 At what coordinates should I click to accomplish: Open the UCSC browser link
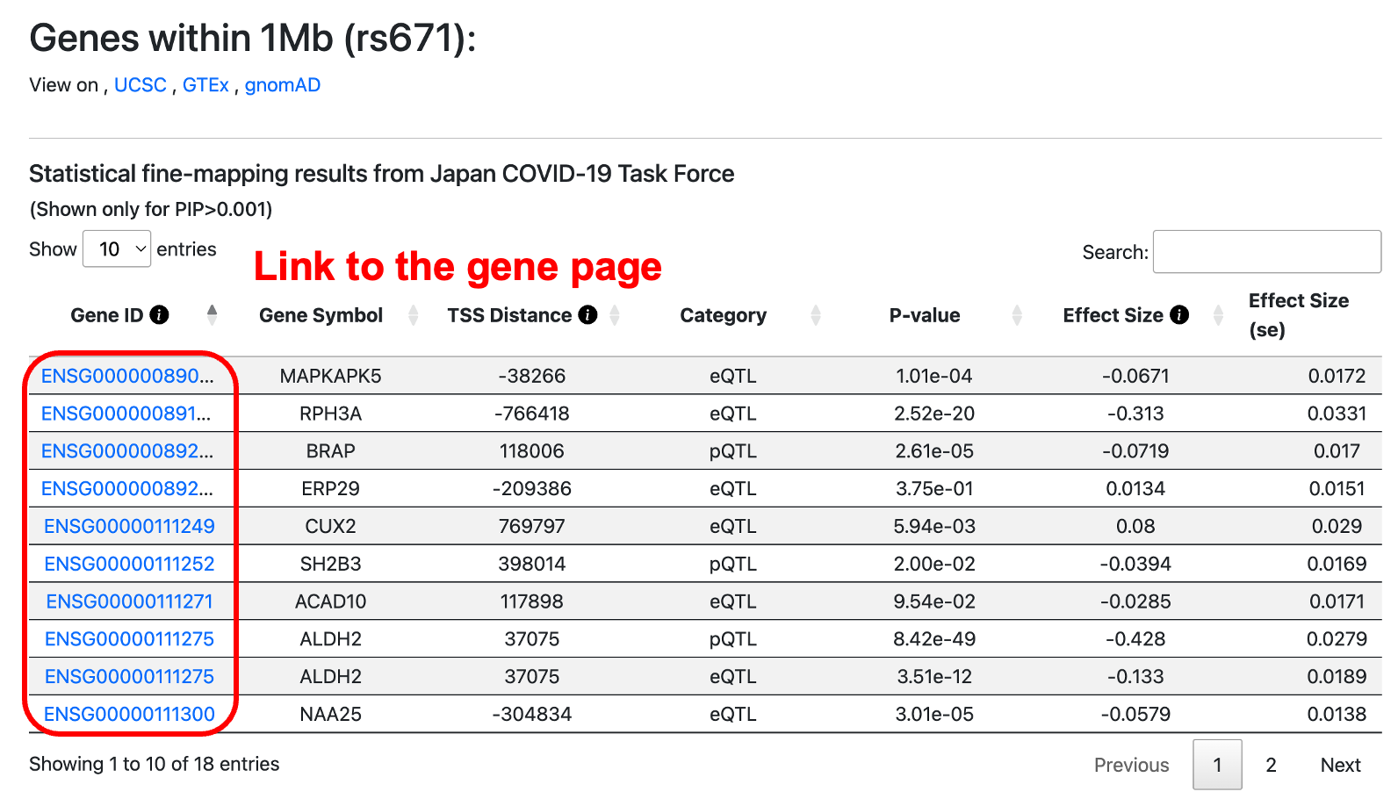pyautogui.click(x=141, y=85)
